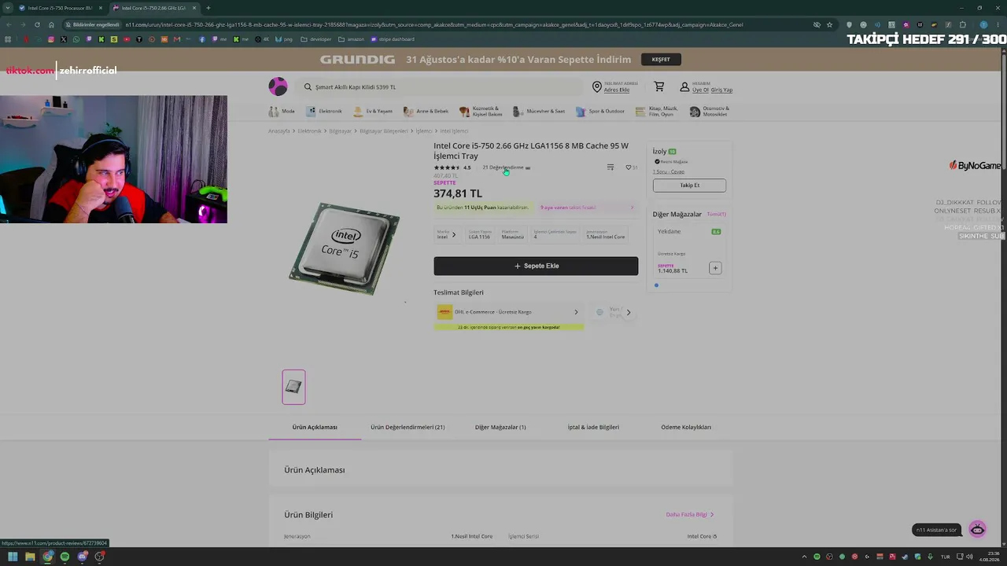The height and width of the screenshot is (566, 1007).
Task: Click Windows Start button on taskbar
Action: tap(13, 557)
